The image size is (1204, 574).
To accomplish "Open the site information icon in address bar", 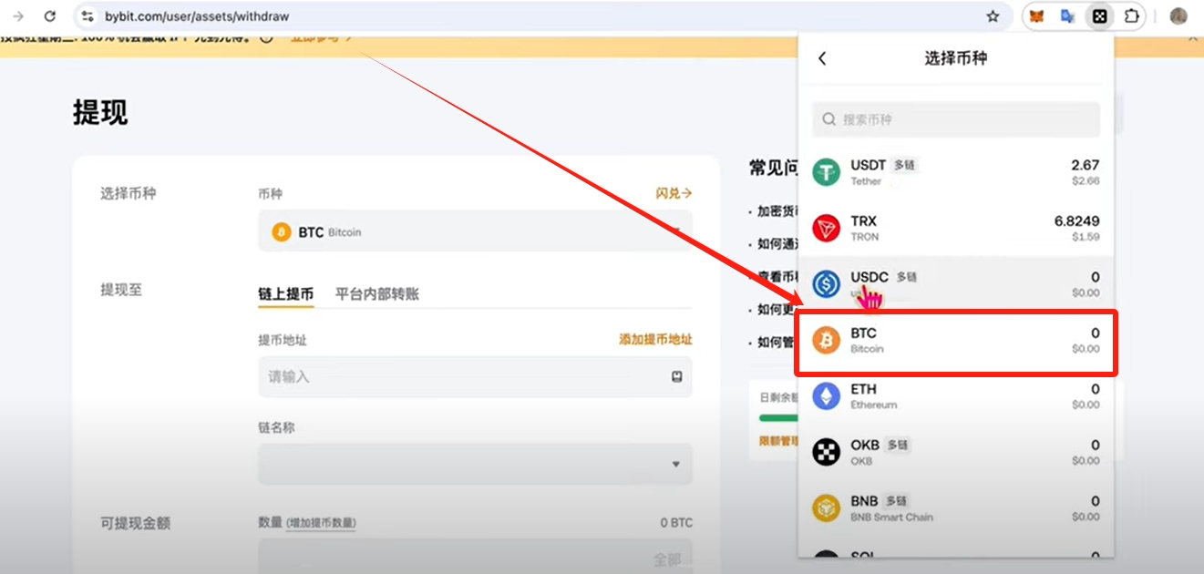I will click(x=87, y=16).
